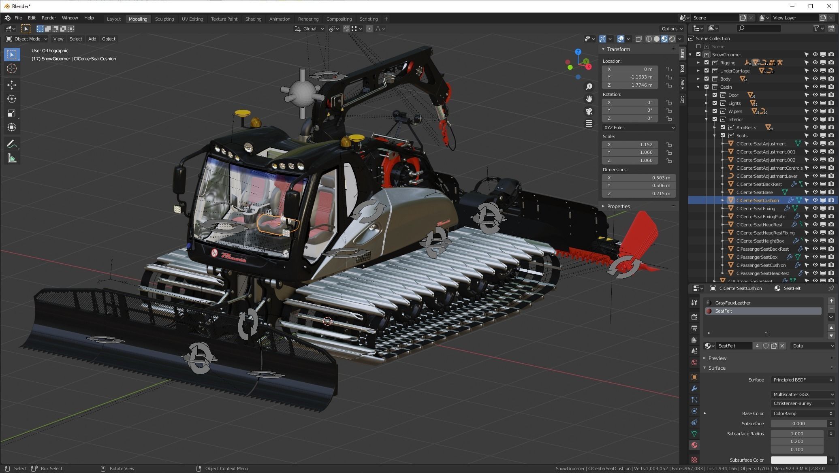Open Object Data green triangle tab

694,434
